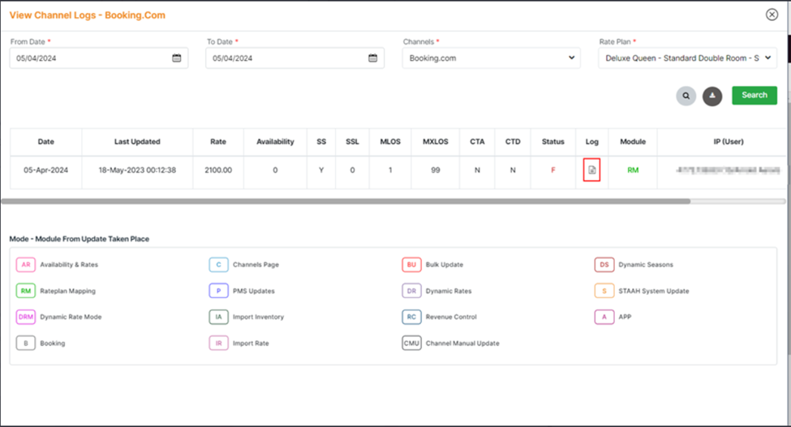
Task: Click the AR Availability & Rates badge
Action: point(26,265)
